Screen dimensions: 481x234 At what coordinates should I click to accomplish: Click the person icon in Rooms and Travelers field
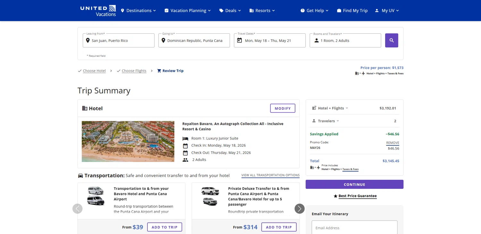click(316, 41)
